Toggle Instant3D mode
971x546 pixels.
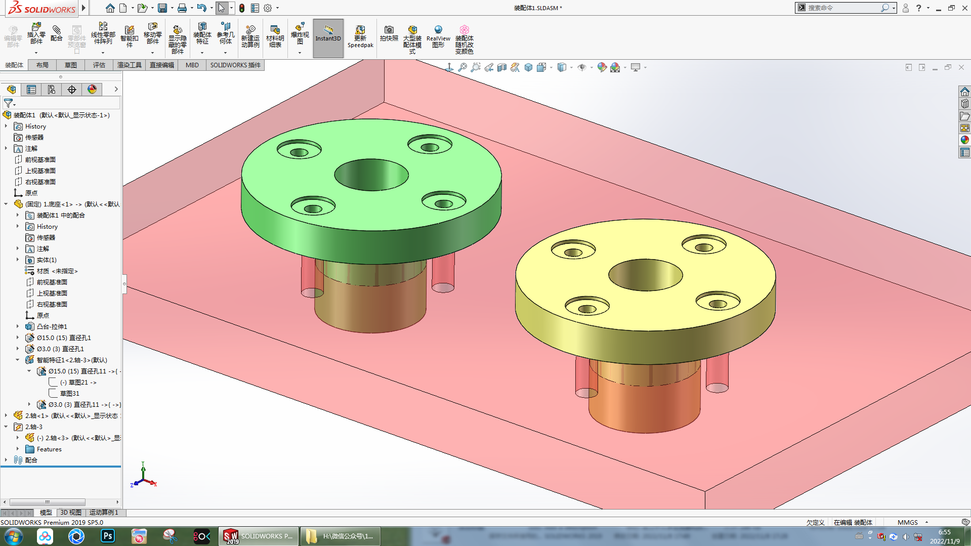tap(328, 38)
